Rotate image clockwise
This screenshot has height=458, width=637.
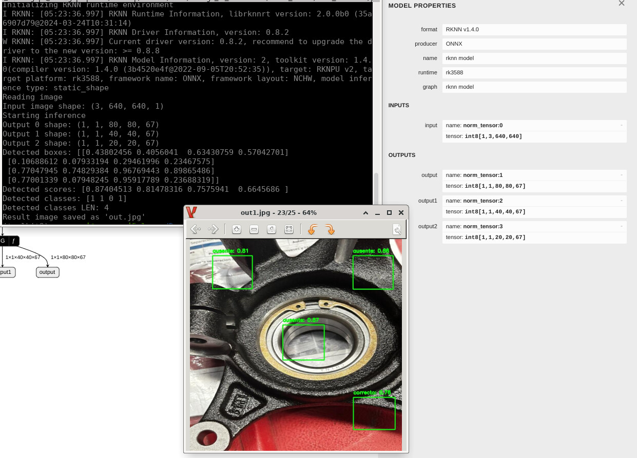tap(330, 229)
